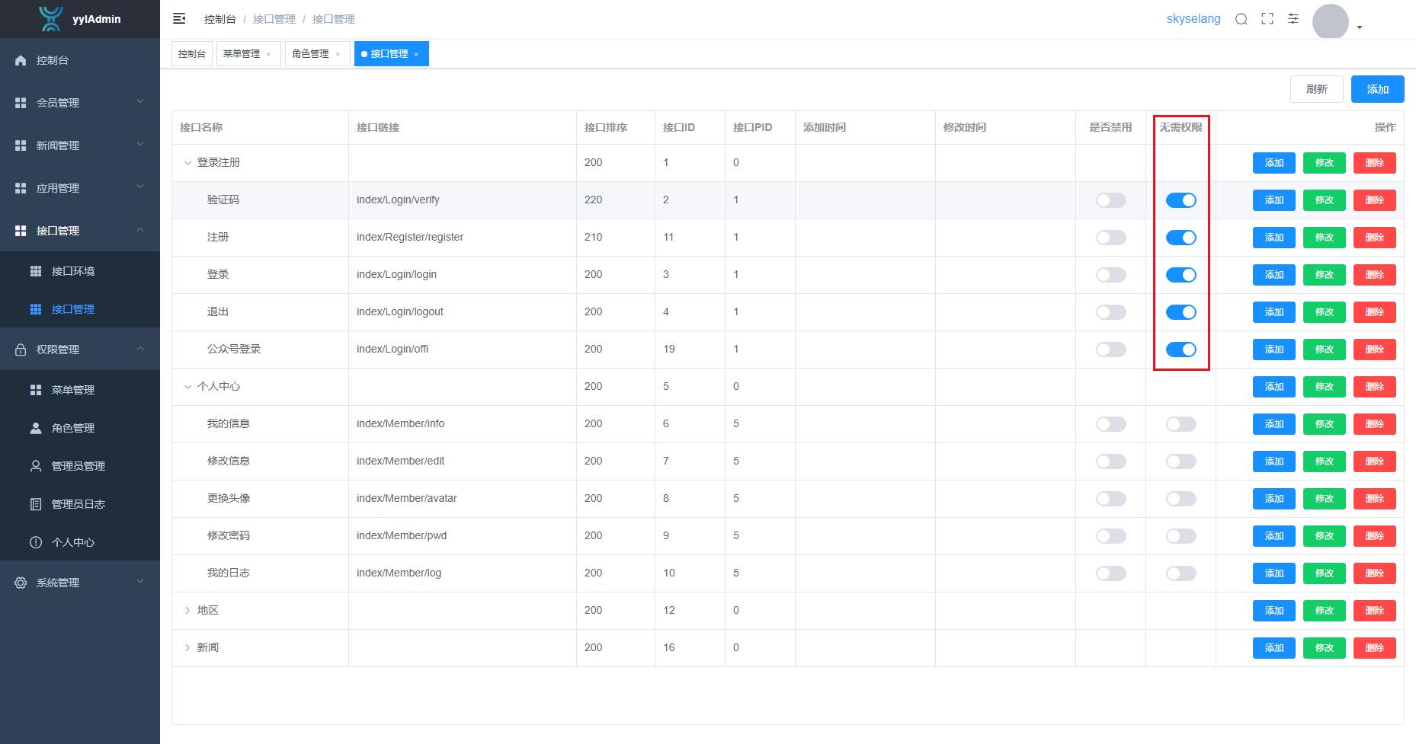The height and width of the screenshot is (744, 1416).
Task: Open layout settings sliders icon
Action: 1293,19
